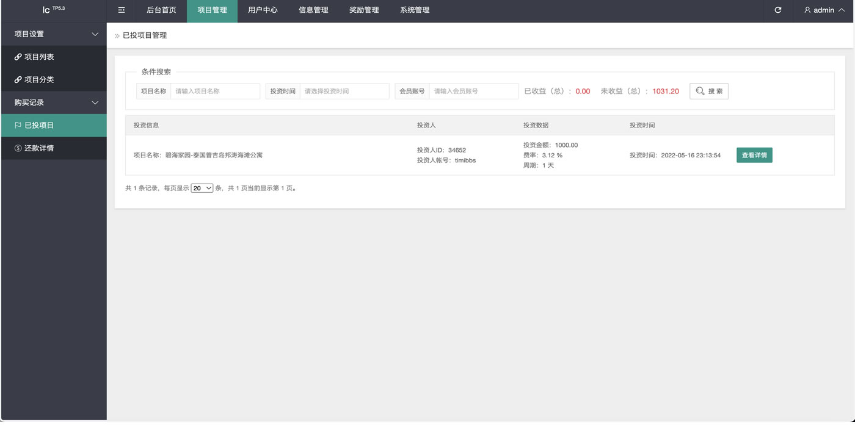Click the breadcrumb double-arrow icon
The width and height of the screenshot is (855, 427).
point(117,36)
